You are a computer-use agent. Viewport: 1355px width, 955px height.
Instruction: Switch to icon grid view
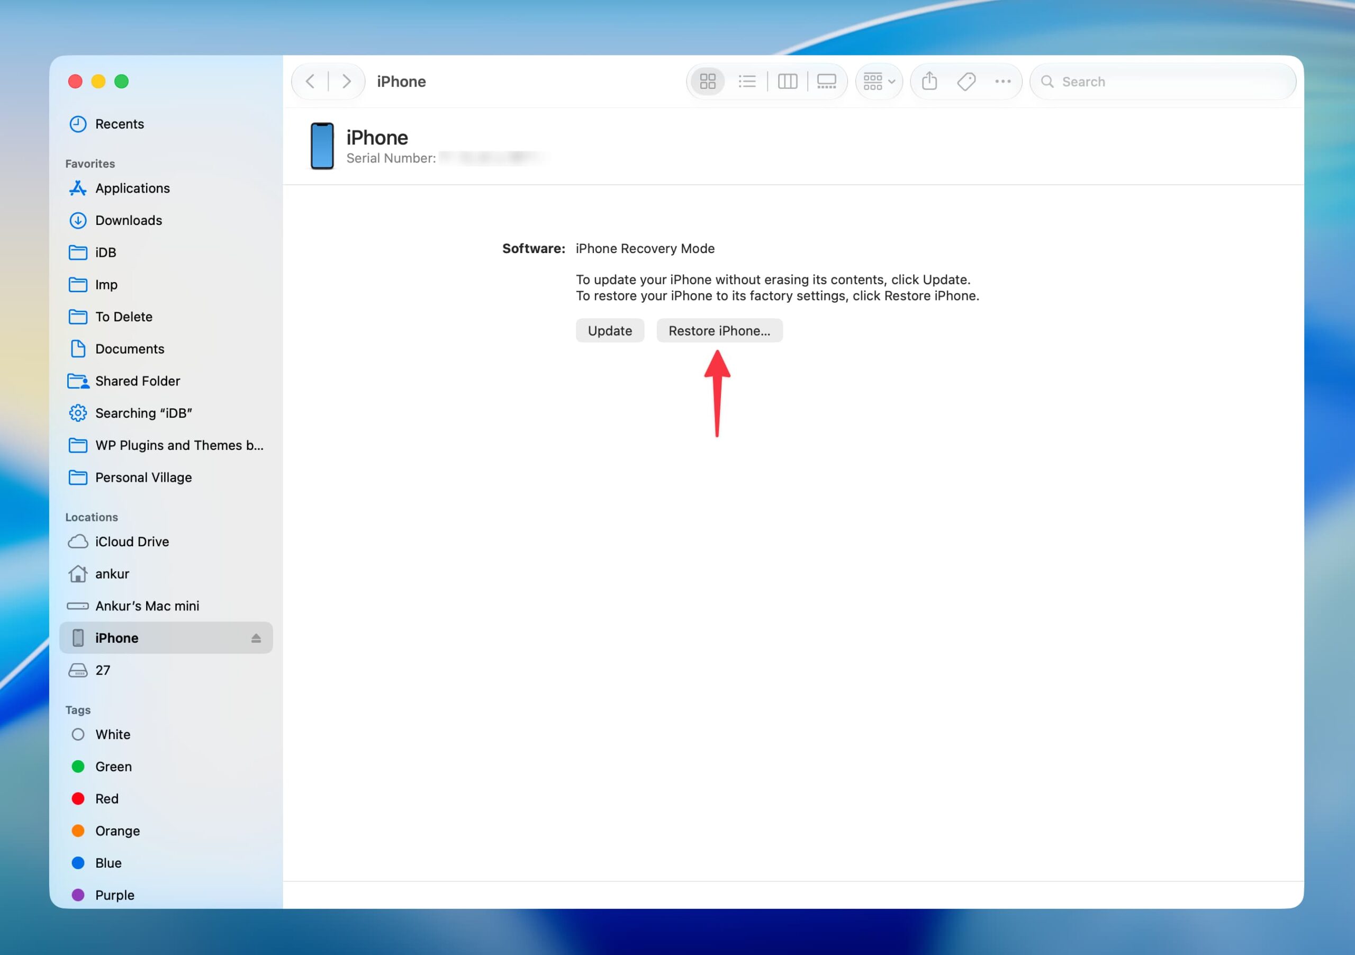pos(708,82)
